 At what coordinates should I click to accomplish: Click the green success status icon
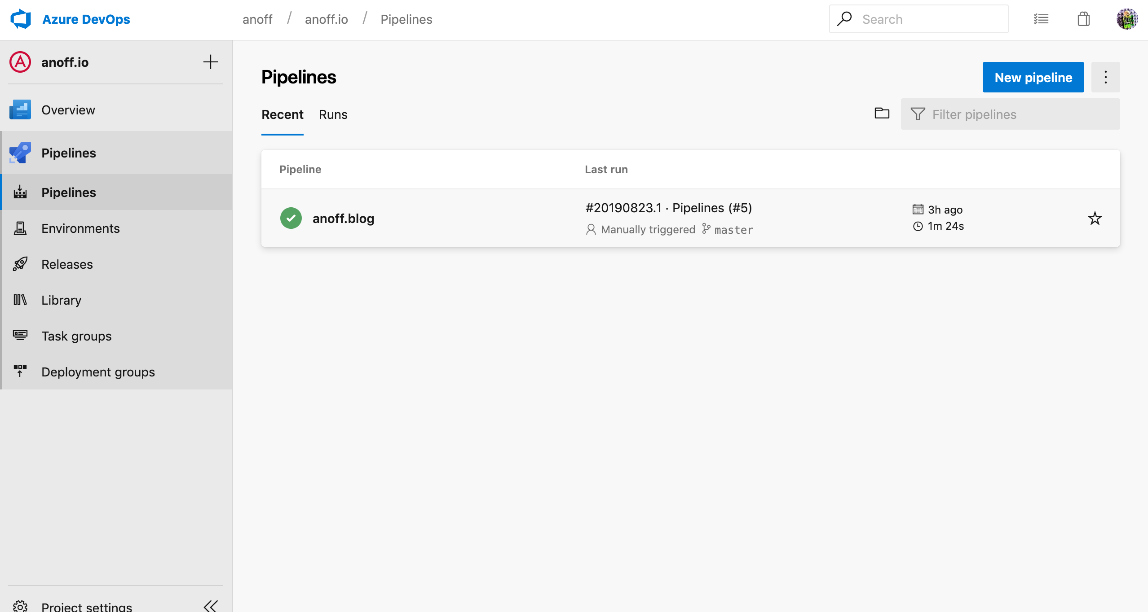[x=291, y=218]
